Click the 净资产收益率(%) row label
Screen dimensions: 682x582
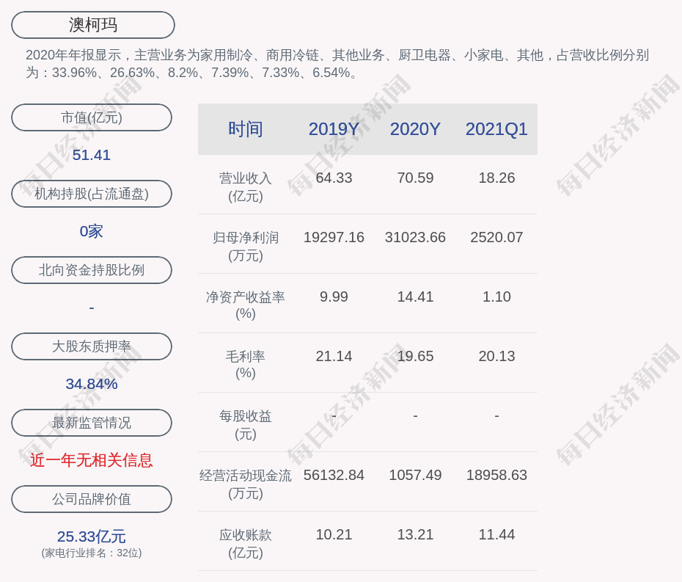point(246,305)
